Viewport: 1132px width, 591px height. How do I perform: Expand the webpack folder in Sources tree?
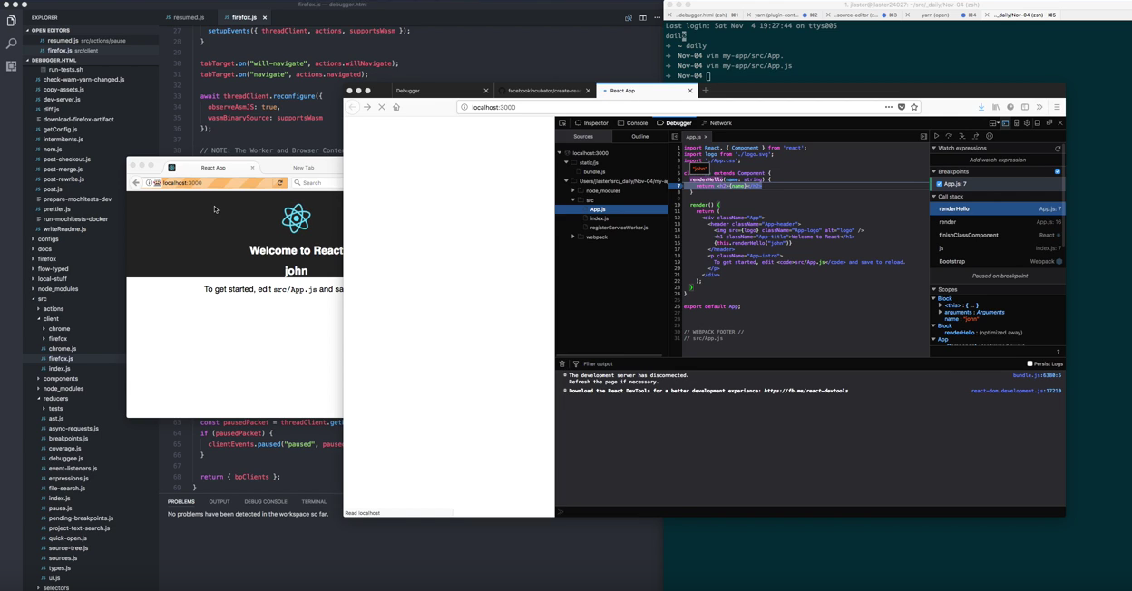click(573, 237)
